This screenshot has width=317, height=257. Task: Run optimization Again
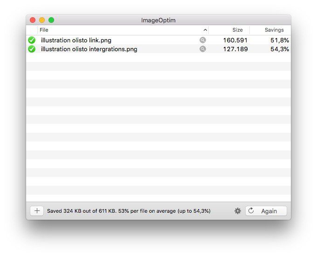(x=266, y=211)
